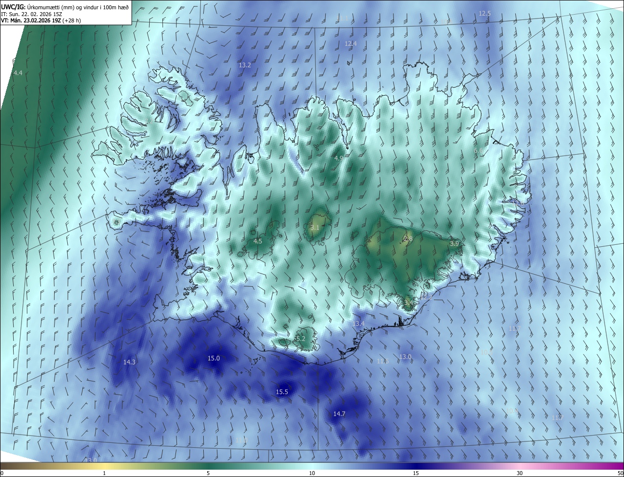624x477 pixels.
Task: Click the 4.9 value label
Action: click(x=338, y=158)
